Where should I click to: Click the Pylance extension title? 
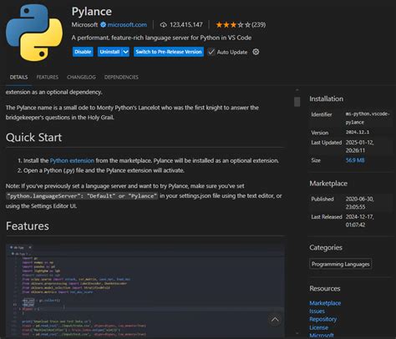(x=92, y=12)
